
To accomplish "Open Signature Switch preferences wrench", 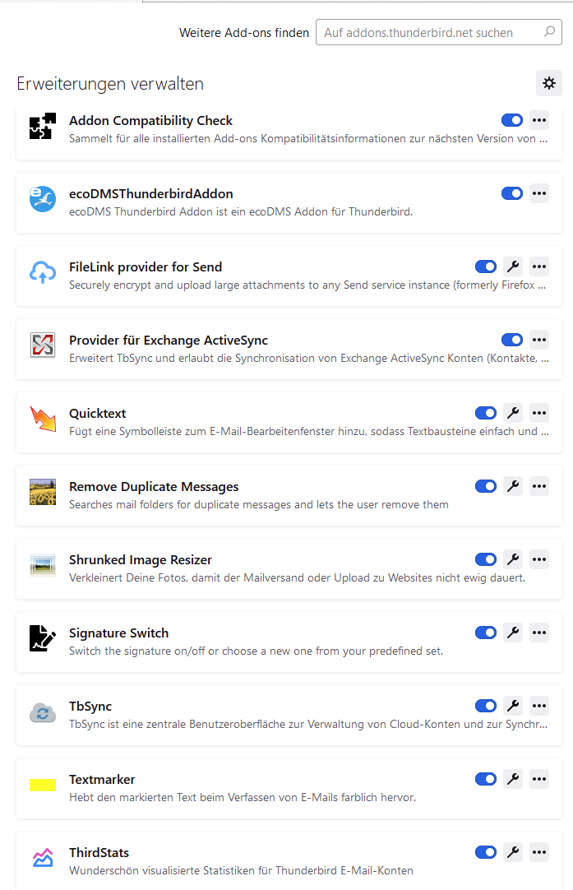I will 513,633.
